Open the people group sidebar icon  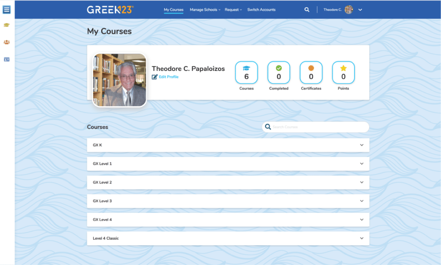click(x=7, y=42)
